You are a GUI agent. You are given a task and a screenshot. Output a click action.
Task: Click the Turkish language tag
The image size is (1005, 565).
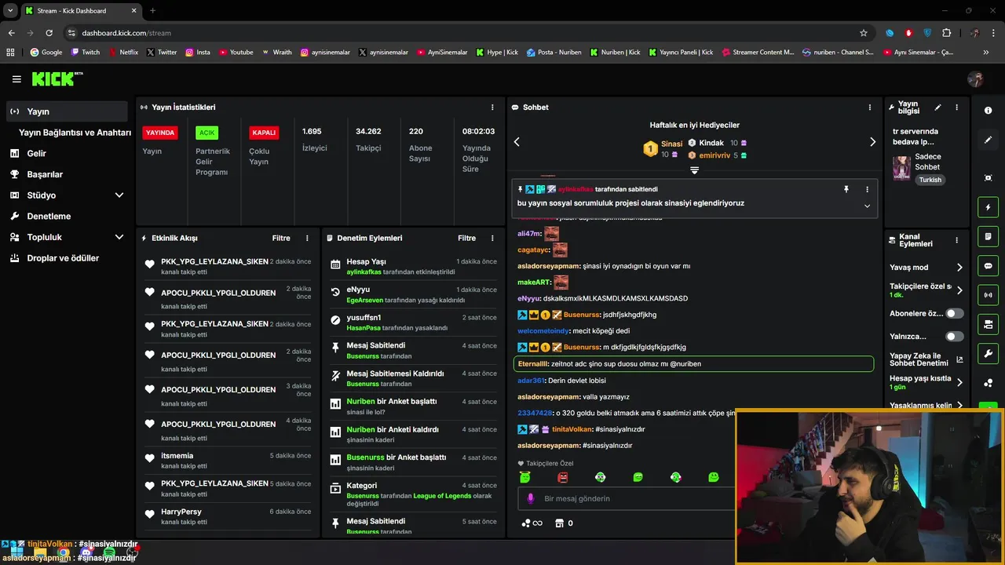click(x=930, y=180)
